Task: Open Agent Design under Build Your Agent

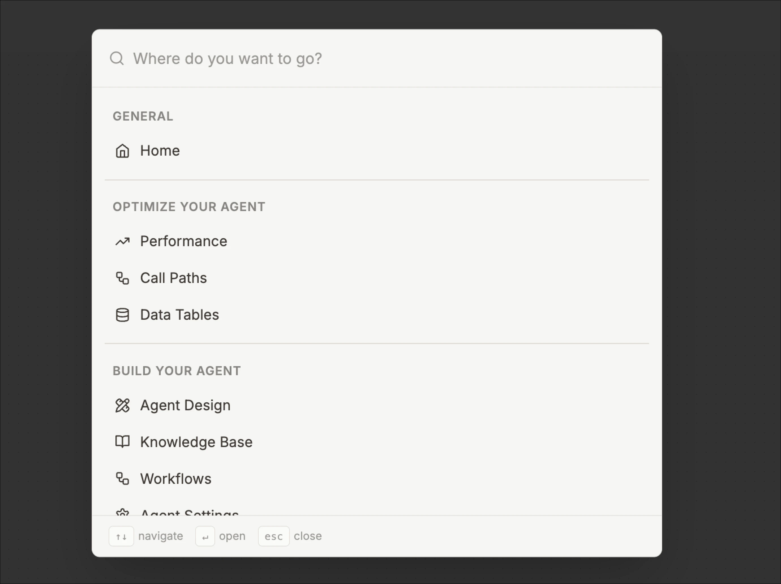Action: [185, 405]
